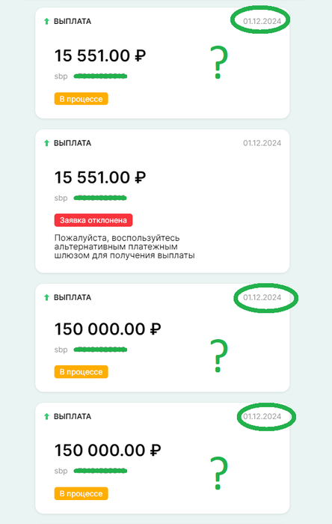This screenshot has height=524, width=332.
Task: Click circled date on first payout card
Action: pos(262,22)
